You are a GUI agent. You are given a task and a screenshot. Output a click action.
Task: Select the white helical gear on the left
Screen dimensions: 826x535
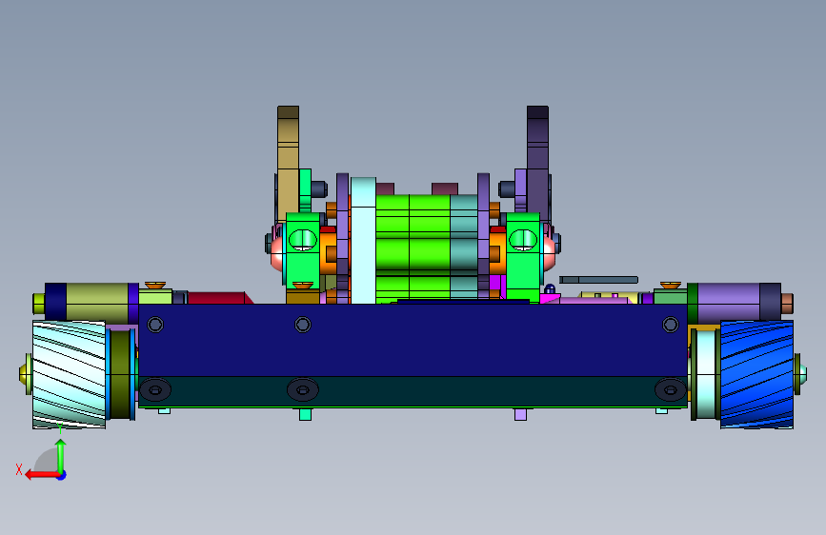69,374
